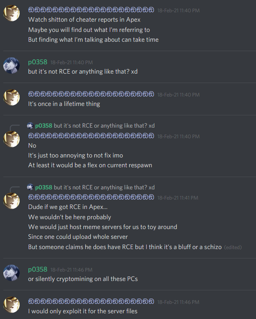
Task: Click the 11:41 PM timestamp
Action: (x=178, y=198)
